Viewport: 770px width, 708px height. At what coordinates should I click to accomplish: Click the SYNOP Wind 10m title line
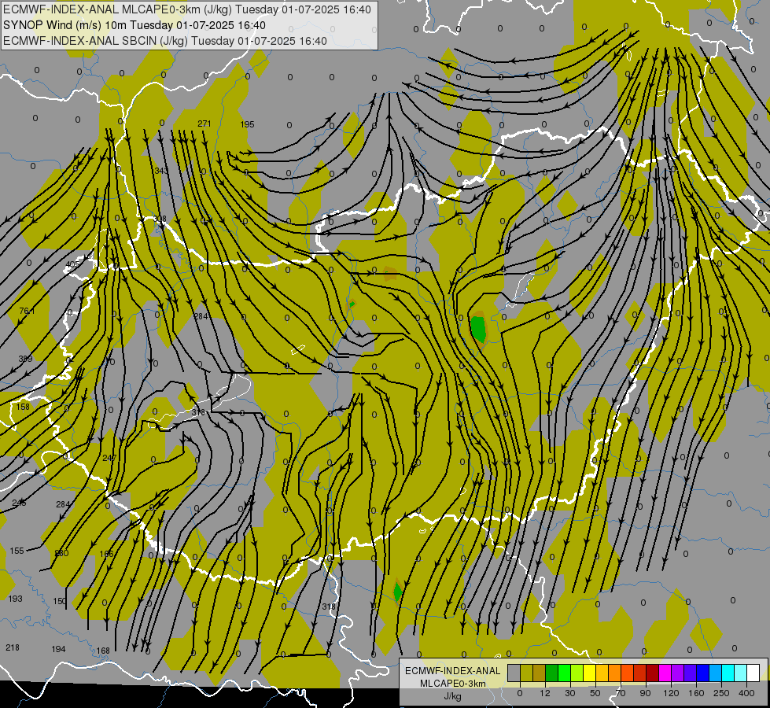(134, 25)
